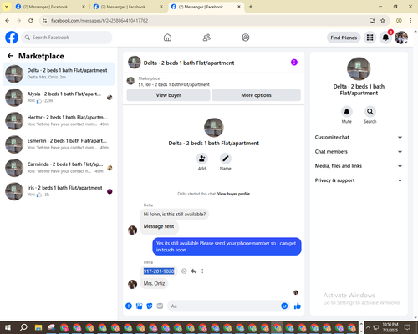Focus the Search Facebook field
This screenshot has width=418, height=334.
(x=67, y=38)
